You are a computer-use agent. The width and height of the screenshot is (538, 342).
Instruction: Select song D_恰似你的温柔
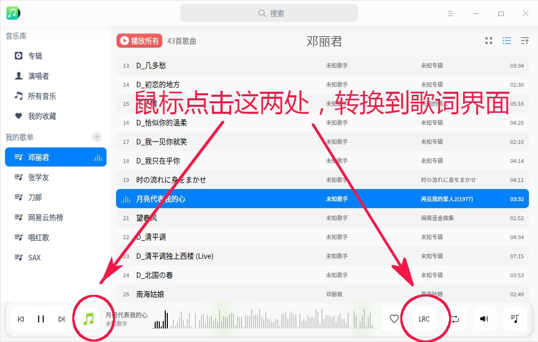(x=322, y=123)
